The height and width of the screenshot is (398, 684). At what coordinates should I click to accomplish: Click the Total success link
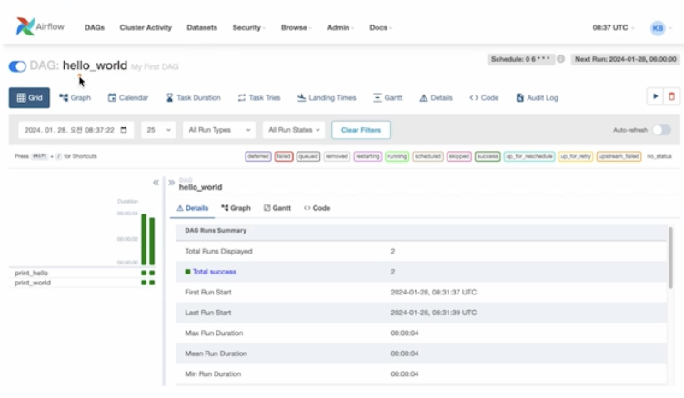215,272
